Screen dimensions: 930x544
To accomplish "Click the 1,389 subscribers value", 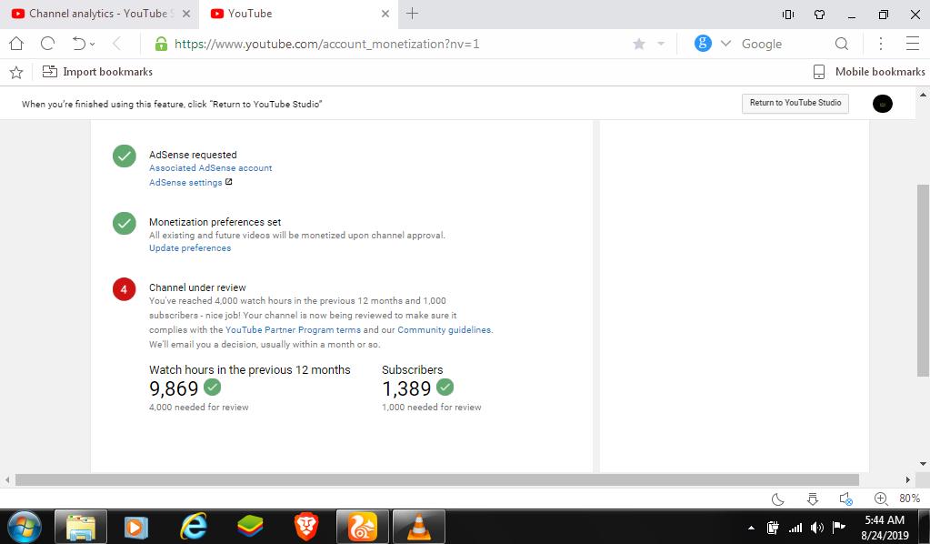I will 406,388.
